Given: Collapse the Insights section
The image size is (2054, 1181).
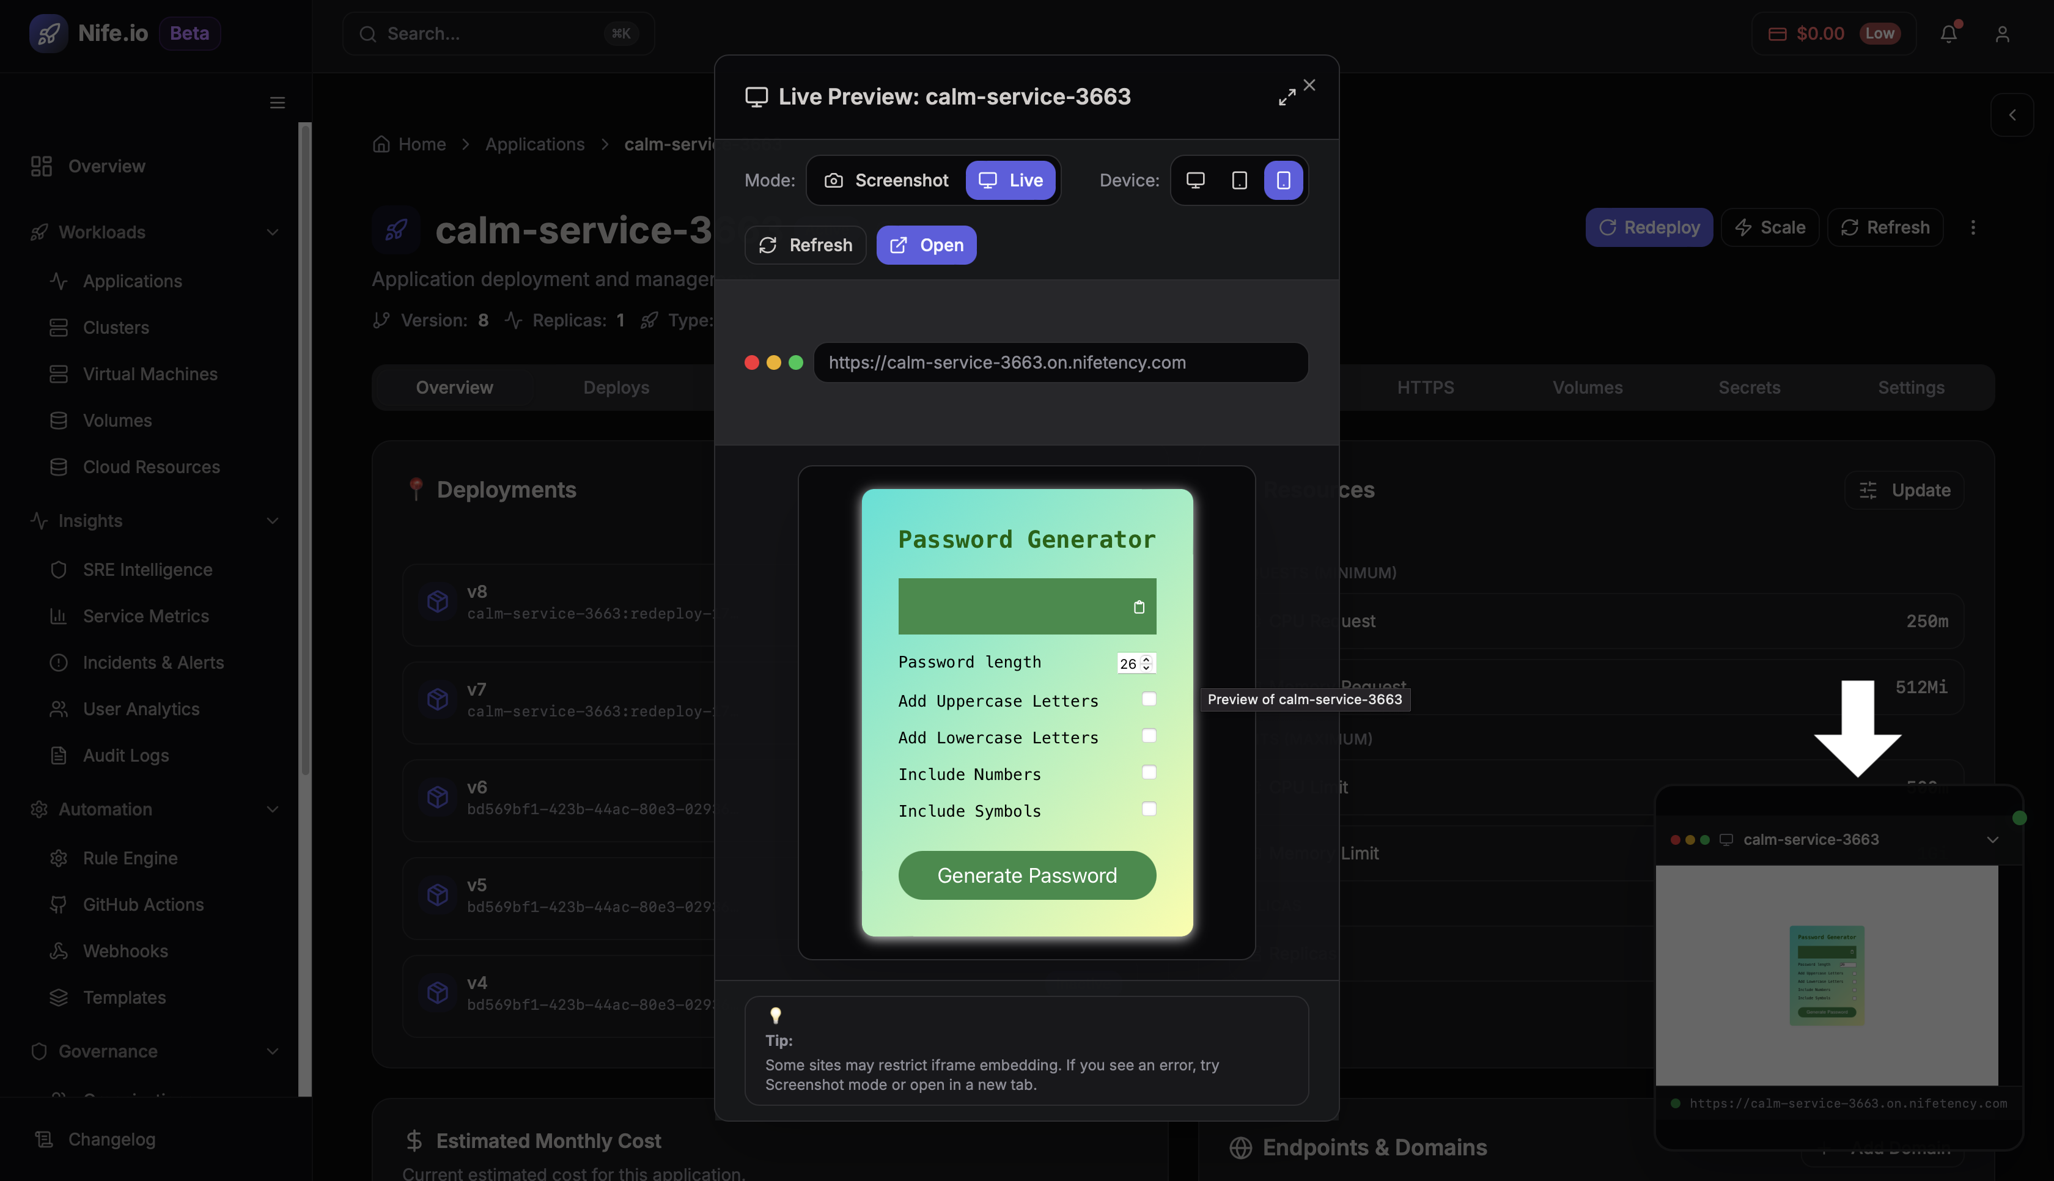Looking at the screenshot, I should (x=273, y=521).
